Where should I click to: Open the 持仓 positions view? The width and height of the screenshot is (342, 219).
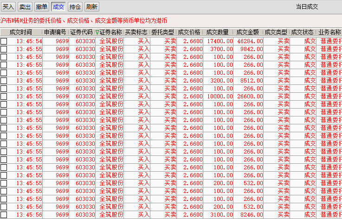click(75, 7)
